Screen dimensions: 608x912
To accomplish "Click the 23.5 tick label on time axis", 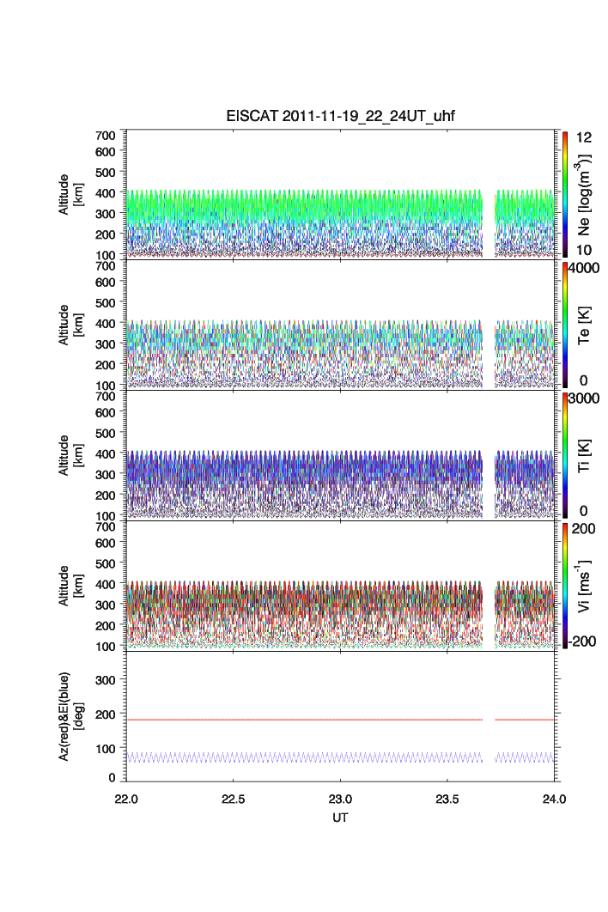I will point(447,798).
